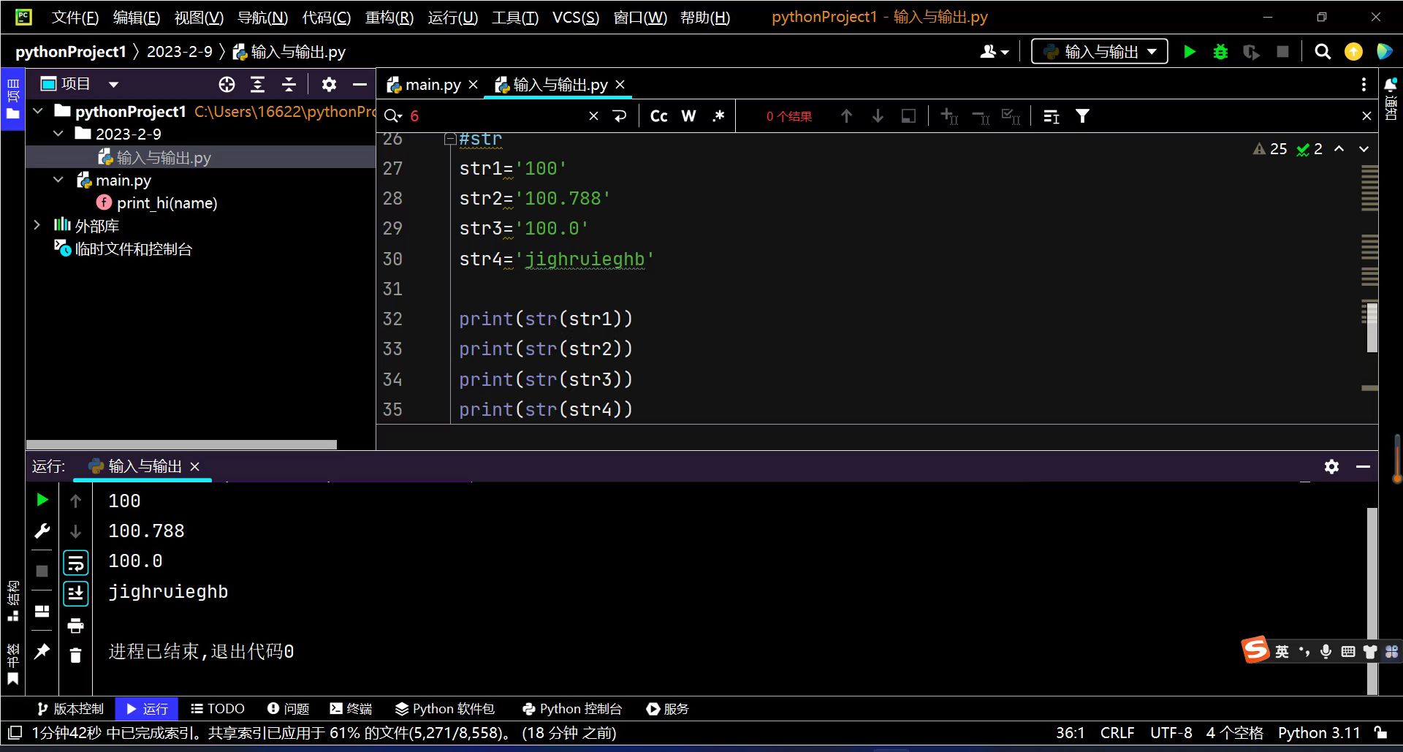Open the VCS(S) menu
The image size is (1403, 752).
[x=575, y=18]
